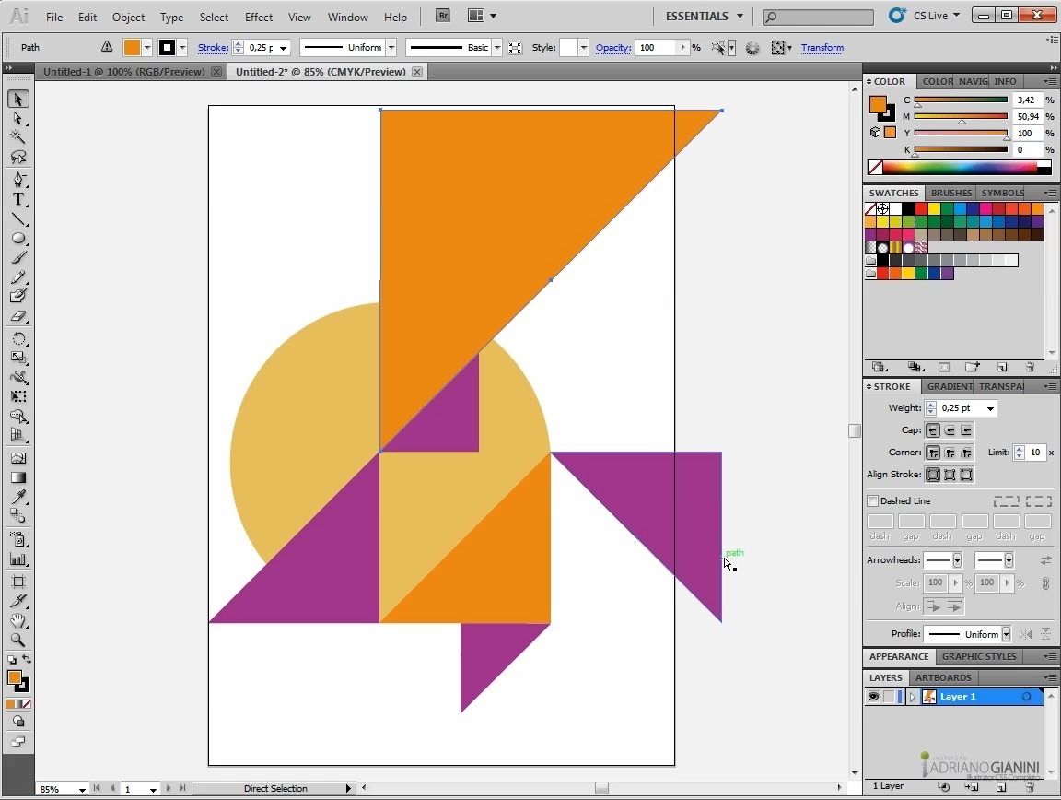
Task: Select the Paintbrush tool
Action: 18,258
